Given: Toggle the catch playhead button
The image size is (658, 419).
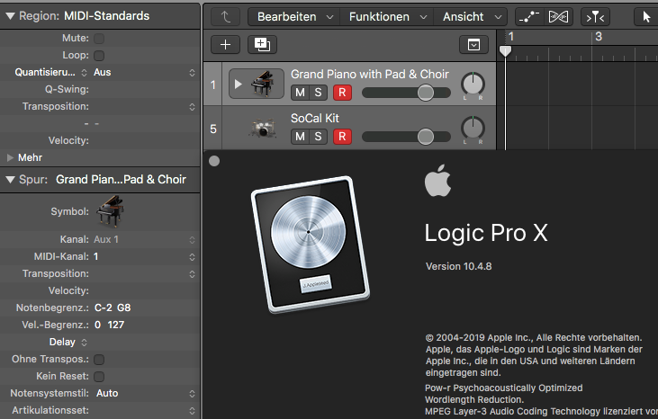Looking at the screenshot, I should tap(595, 17).
